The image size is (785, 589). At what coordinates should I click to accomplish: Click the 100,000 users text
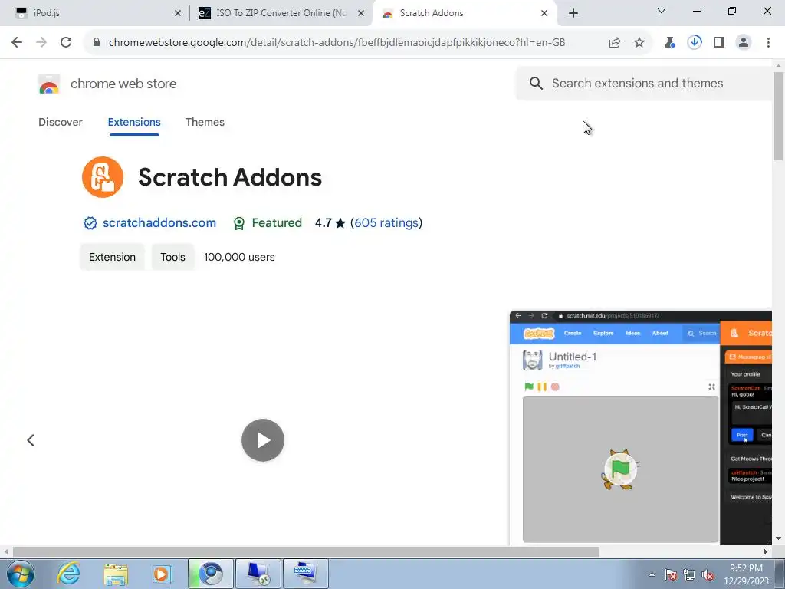[x=239, y=257]
